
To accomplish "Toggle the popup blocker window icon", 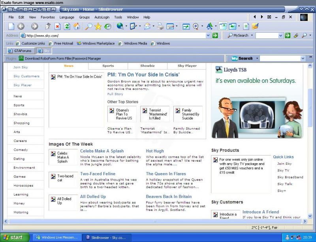I will 223,26.
